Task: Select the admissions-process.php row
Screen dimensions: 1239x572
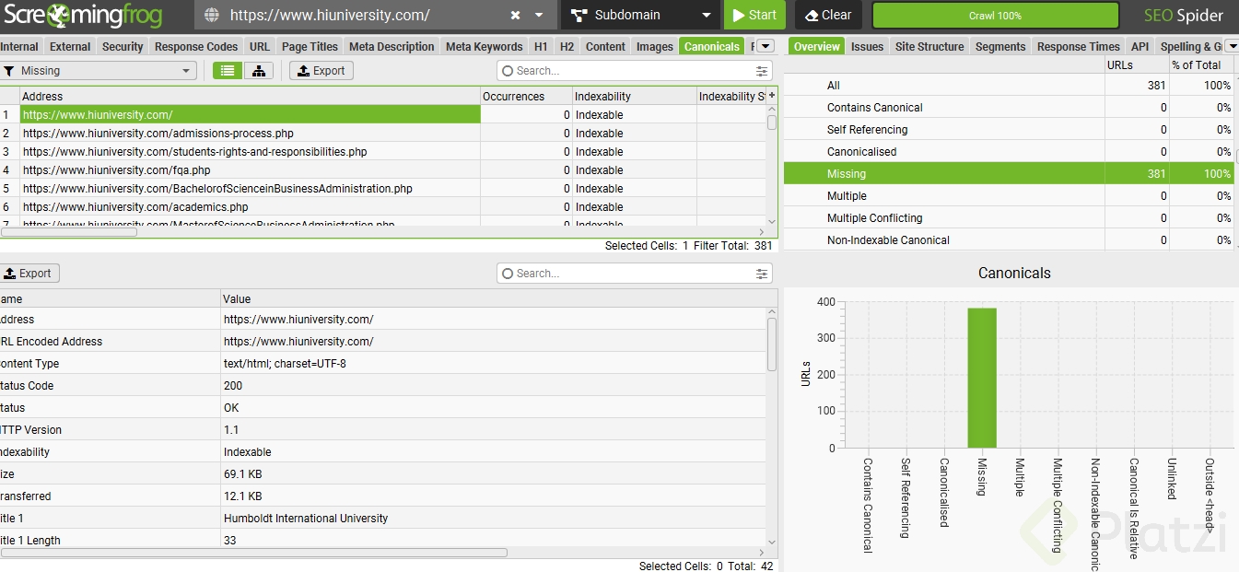Action: pyautogui.click(x=382, y=134)
